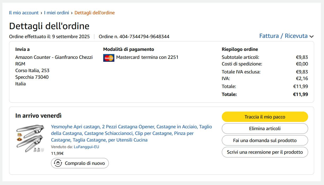The width and height of the screenshot is (324, 185).
Task: Click the Corso Italia, 253 address line
Action: 32,71
